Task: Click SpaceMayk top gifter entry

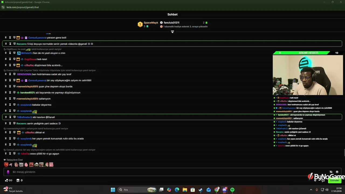Action: coord(148,24)
